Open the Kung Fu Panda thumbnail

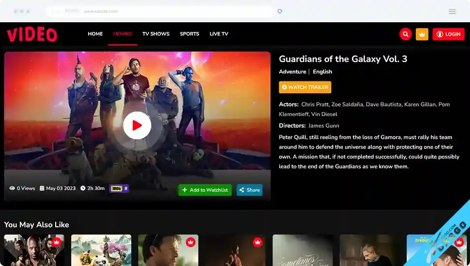coord(101,250)
